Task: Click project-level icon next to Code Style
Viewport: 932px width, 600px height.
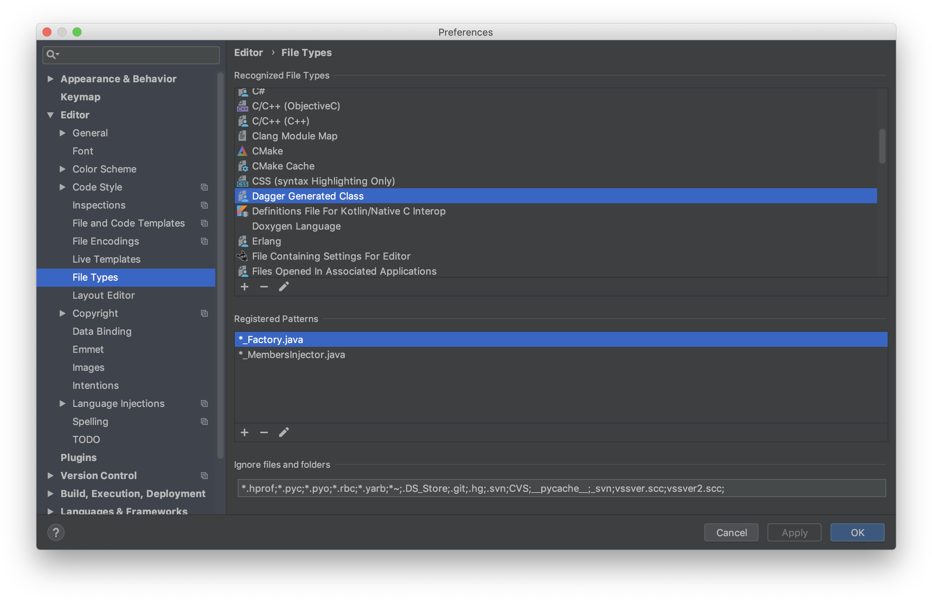Action: pyautogui.click(x=204, y=187)
